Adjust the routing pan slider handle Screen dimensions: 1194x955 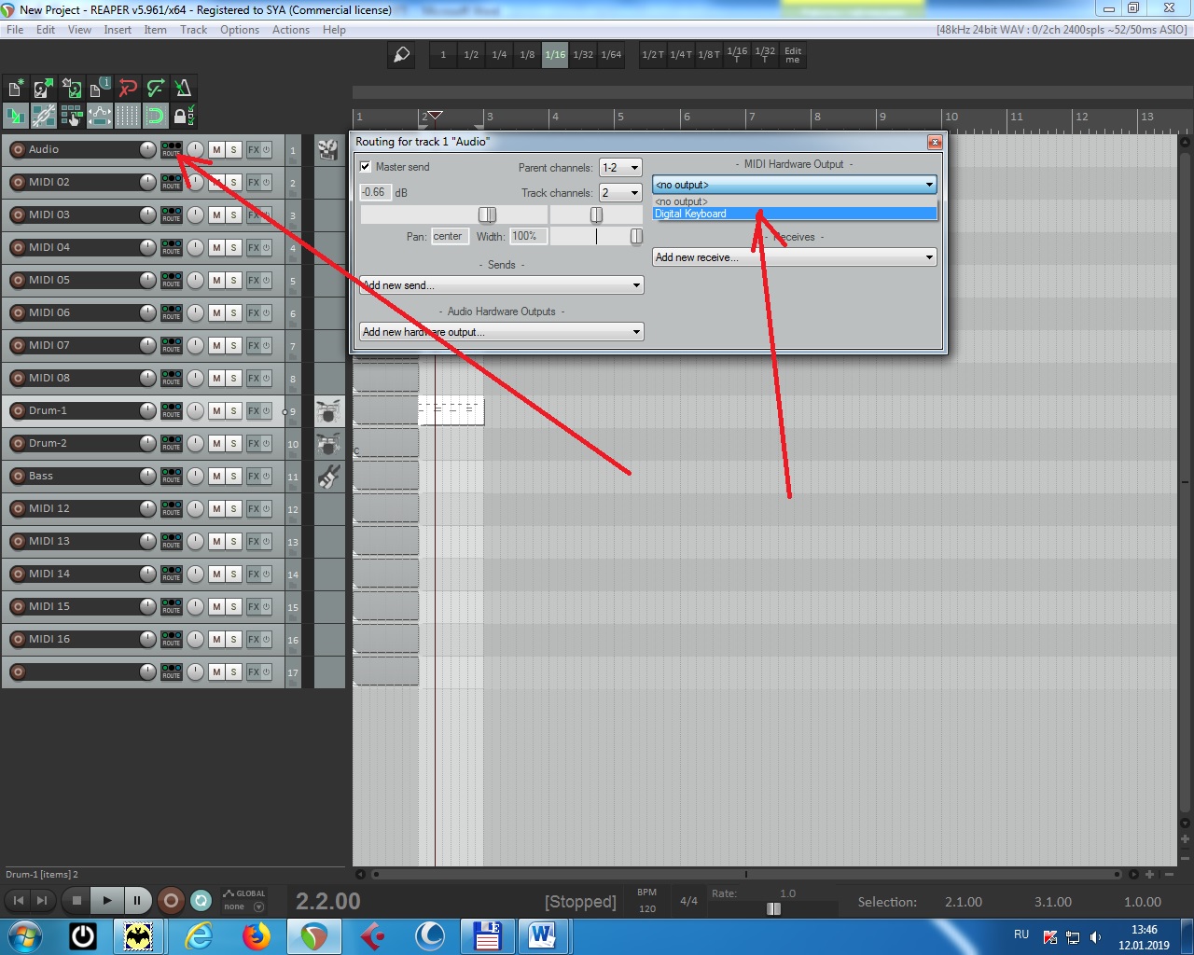pos(596,215)
